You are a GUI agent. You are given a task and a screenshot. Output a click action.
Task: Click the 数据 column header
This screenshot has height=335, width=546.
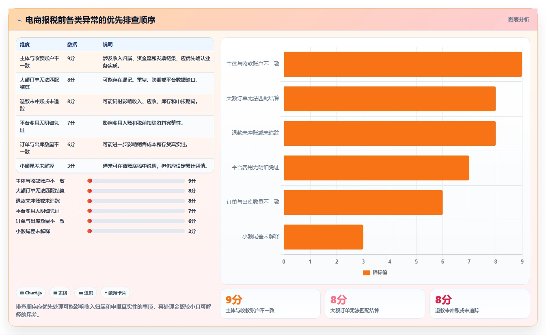click(72, 45)
